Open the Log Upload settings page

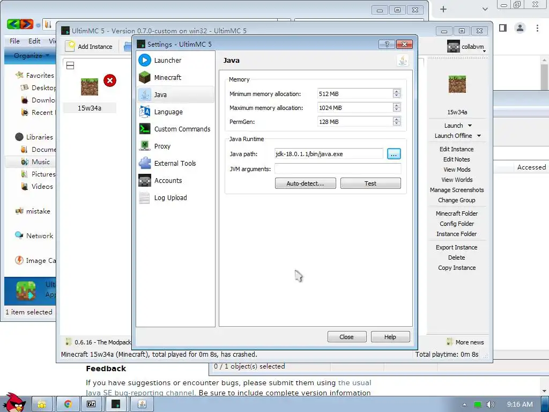[x=175, y=197]
